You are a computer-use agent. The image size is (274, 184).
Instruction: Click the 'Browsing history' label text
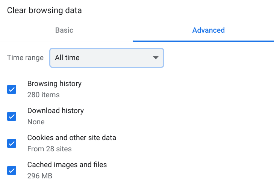pos(54,84)
